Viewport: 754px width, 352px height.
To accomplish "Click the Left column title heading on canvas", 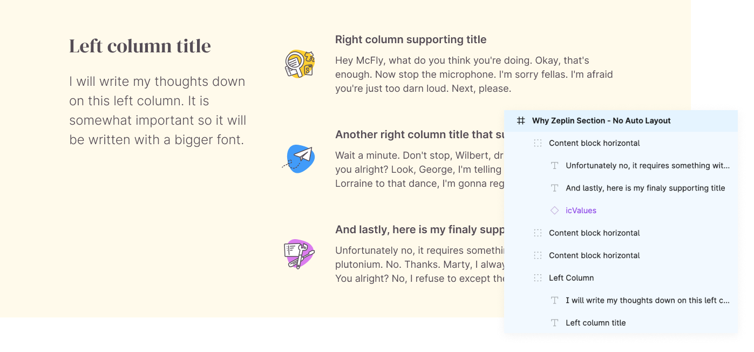I will [x=139, y=46].
